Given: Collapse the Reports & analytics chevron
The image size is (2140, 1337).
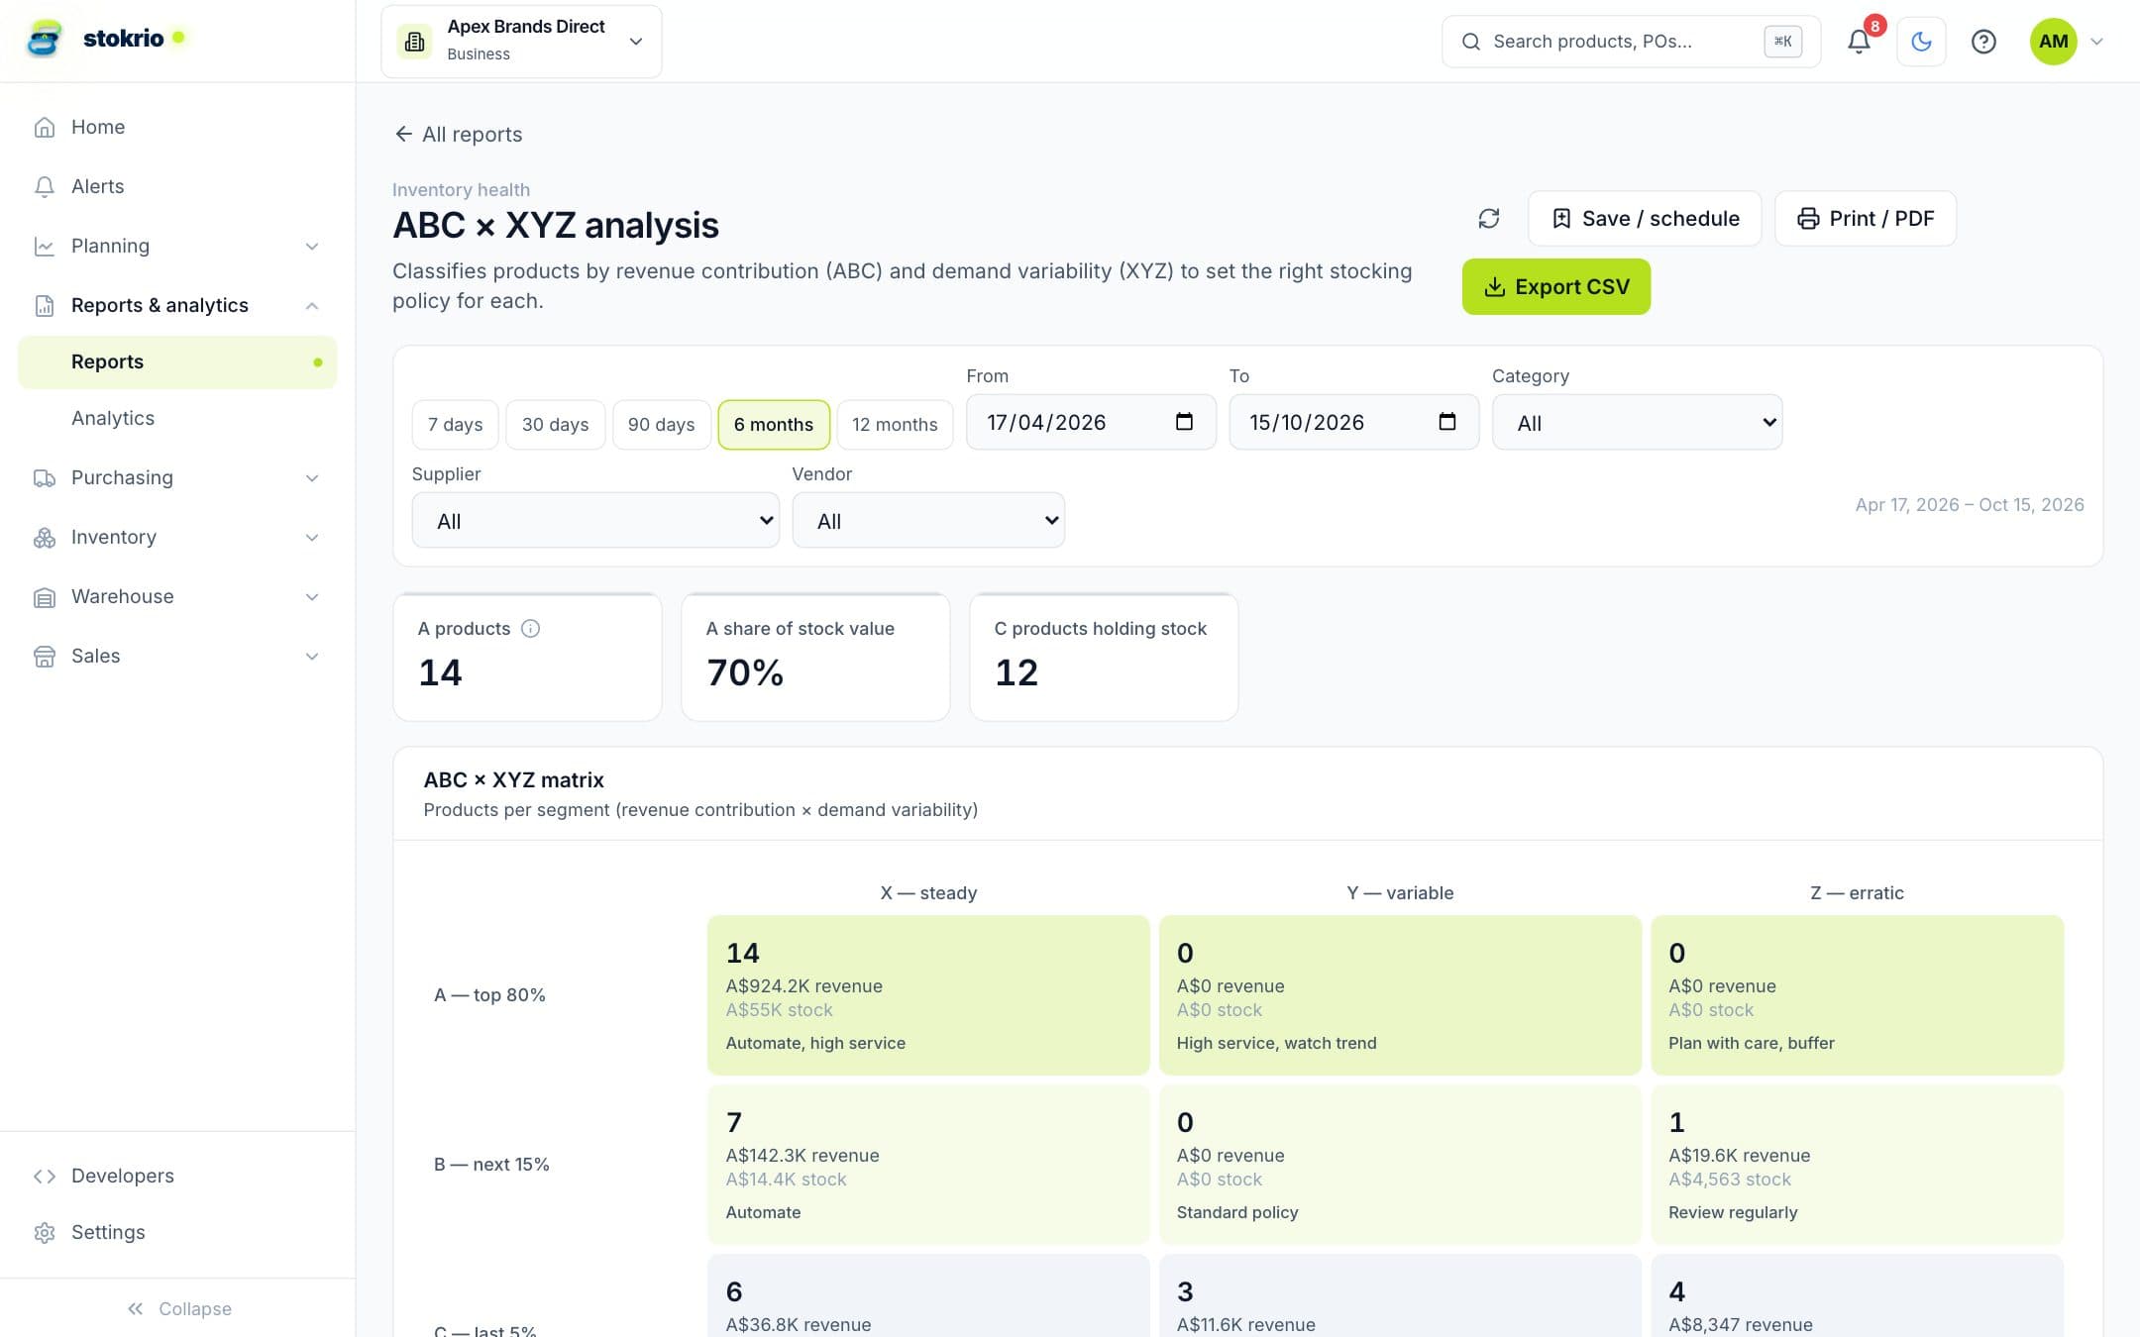Looking at the screenshot, I should point(312,305).
